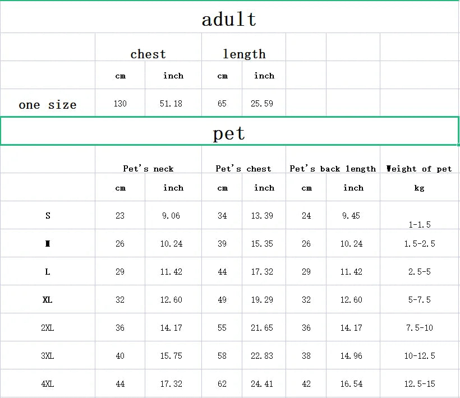Click the "adult" section header cell

[x=229, y=19]
